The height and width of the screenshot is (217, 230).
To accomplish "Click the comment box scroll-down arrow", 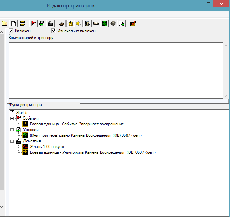I will [226, 96].
